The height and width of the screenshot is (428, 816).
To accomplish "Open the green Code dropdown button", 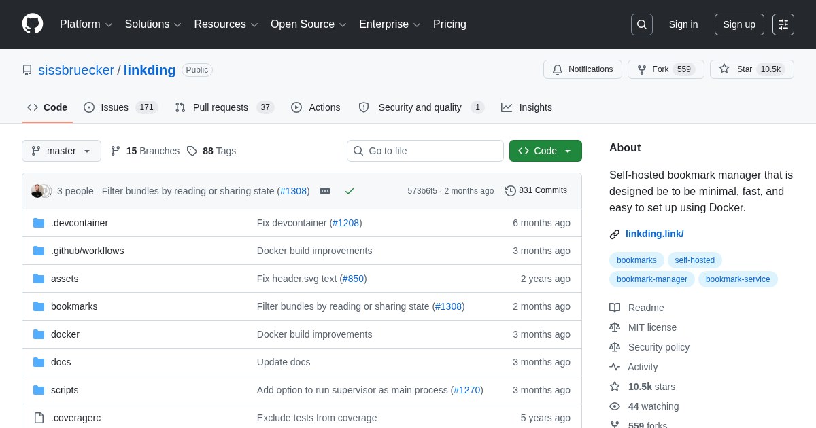I will pos(545,151).
